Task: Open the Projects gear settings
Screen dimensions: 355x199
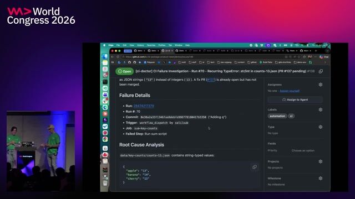Action: pyautogui.click(x=321, y=161)
